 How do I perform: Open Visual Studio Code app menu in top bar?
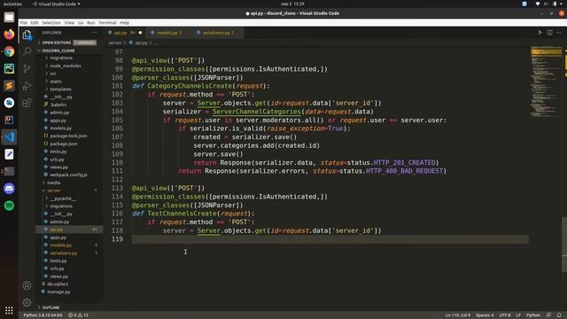pyautogui.click(x=57, y=4)
